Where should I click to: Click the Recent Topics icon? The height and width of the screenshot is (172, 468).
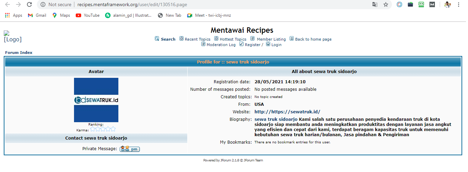click(181, 39)
